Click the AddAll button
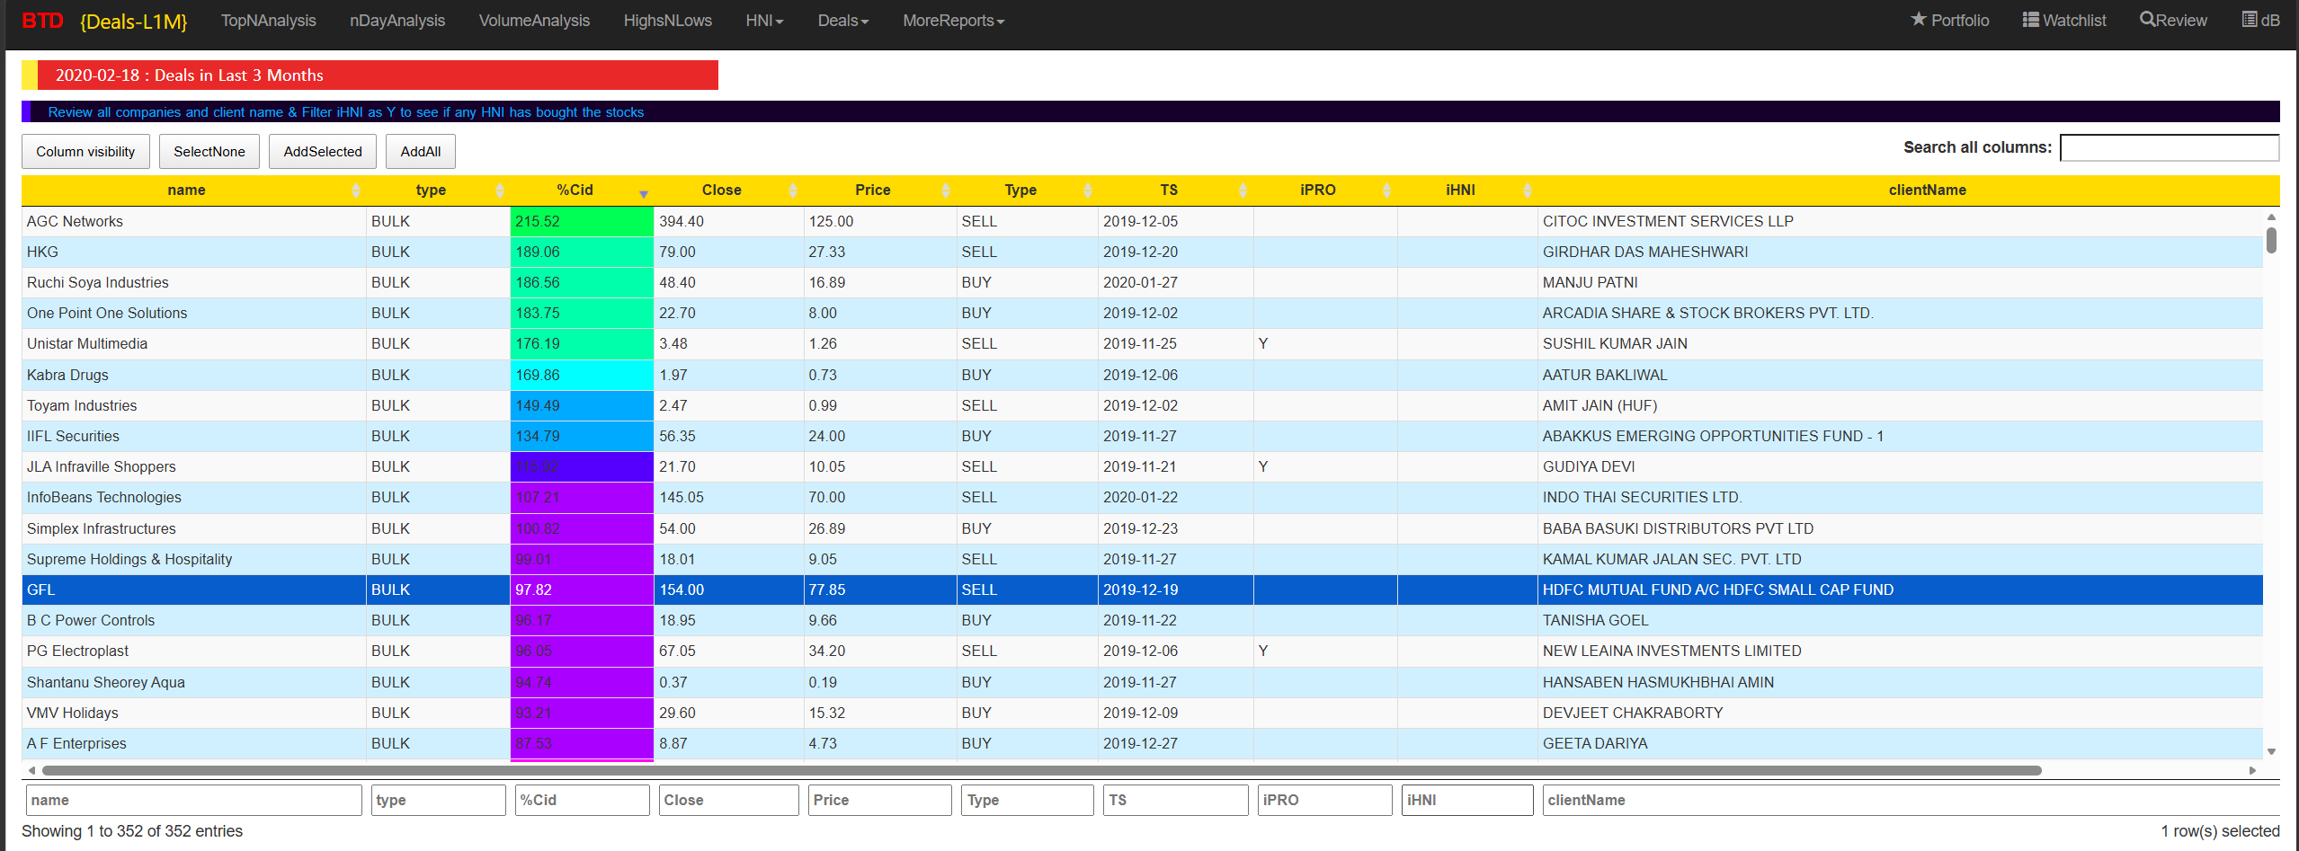2299x851 pixels. tap(421, 151)
